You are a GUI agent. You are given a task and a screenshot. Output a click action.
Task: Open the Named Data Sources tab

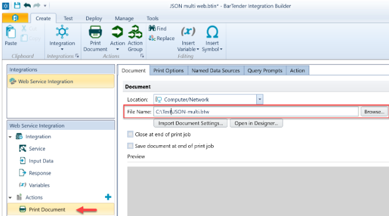(215, 71)
